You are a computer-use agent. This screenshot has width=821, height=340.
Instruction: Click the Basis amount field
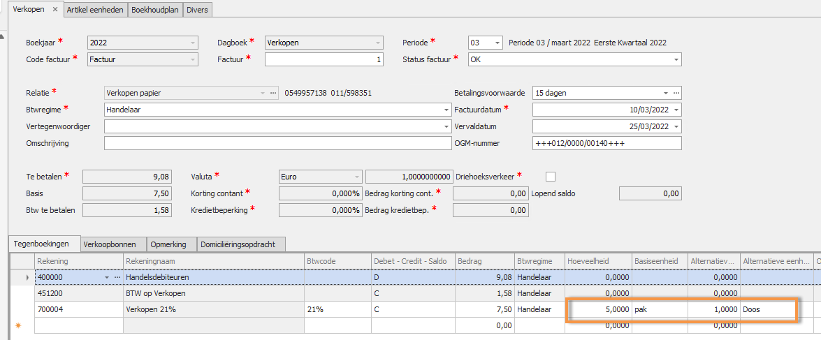coord(127,193)
